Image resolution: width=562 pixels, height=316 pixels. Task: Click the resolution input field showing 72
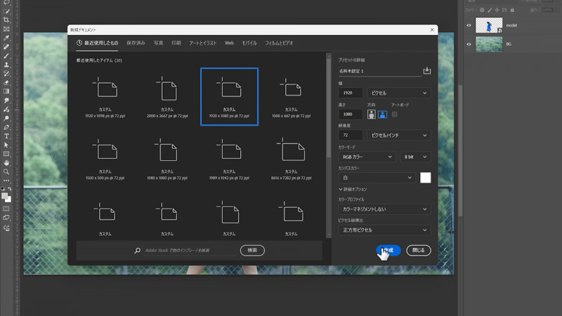click(350, 136)
